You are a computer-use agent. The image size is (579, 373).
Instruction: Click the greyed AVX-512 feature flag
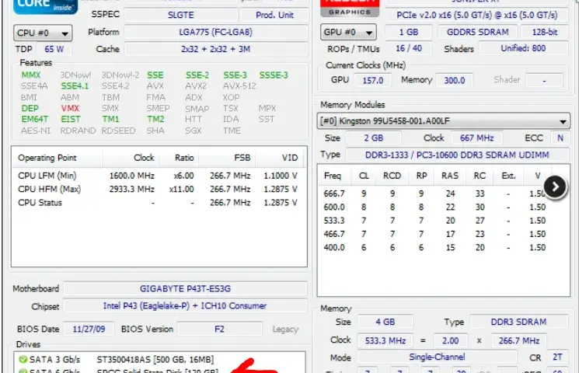click(239, 86)
